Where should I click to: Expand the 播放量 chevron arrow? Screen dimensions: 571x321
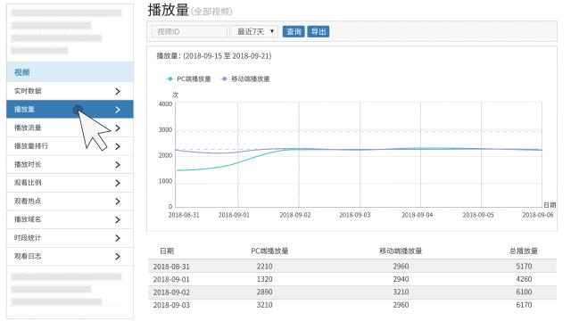click(117, 109)
